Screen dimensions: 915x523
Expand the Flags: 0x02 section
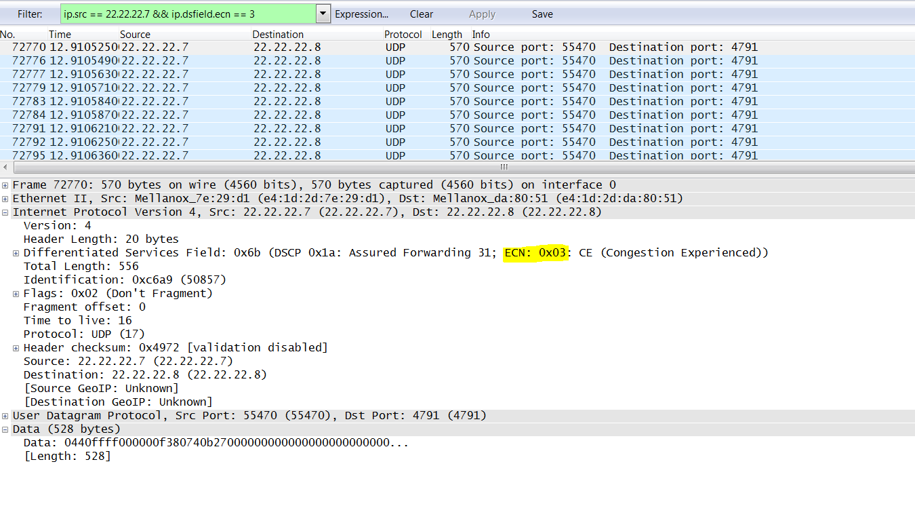(x=15, y=293)
